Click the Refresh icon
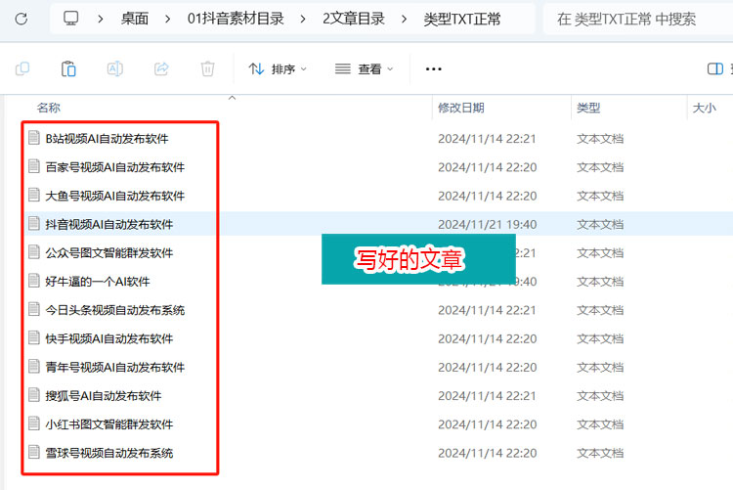 22,19
